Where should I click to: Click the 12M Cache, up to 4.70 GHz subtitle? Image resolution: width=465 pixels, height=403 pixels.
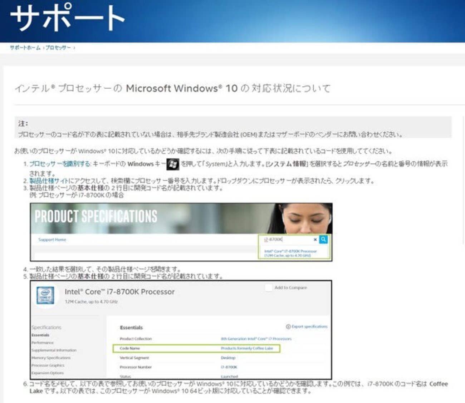click(x=91, y=302)
